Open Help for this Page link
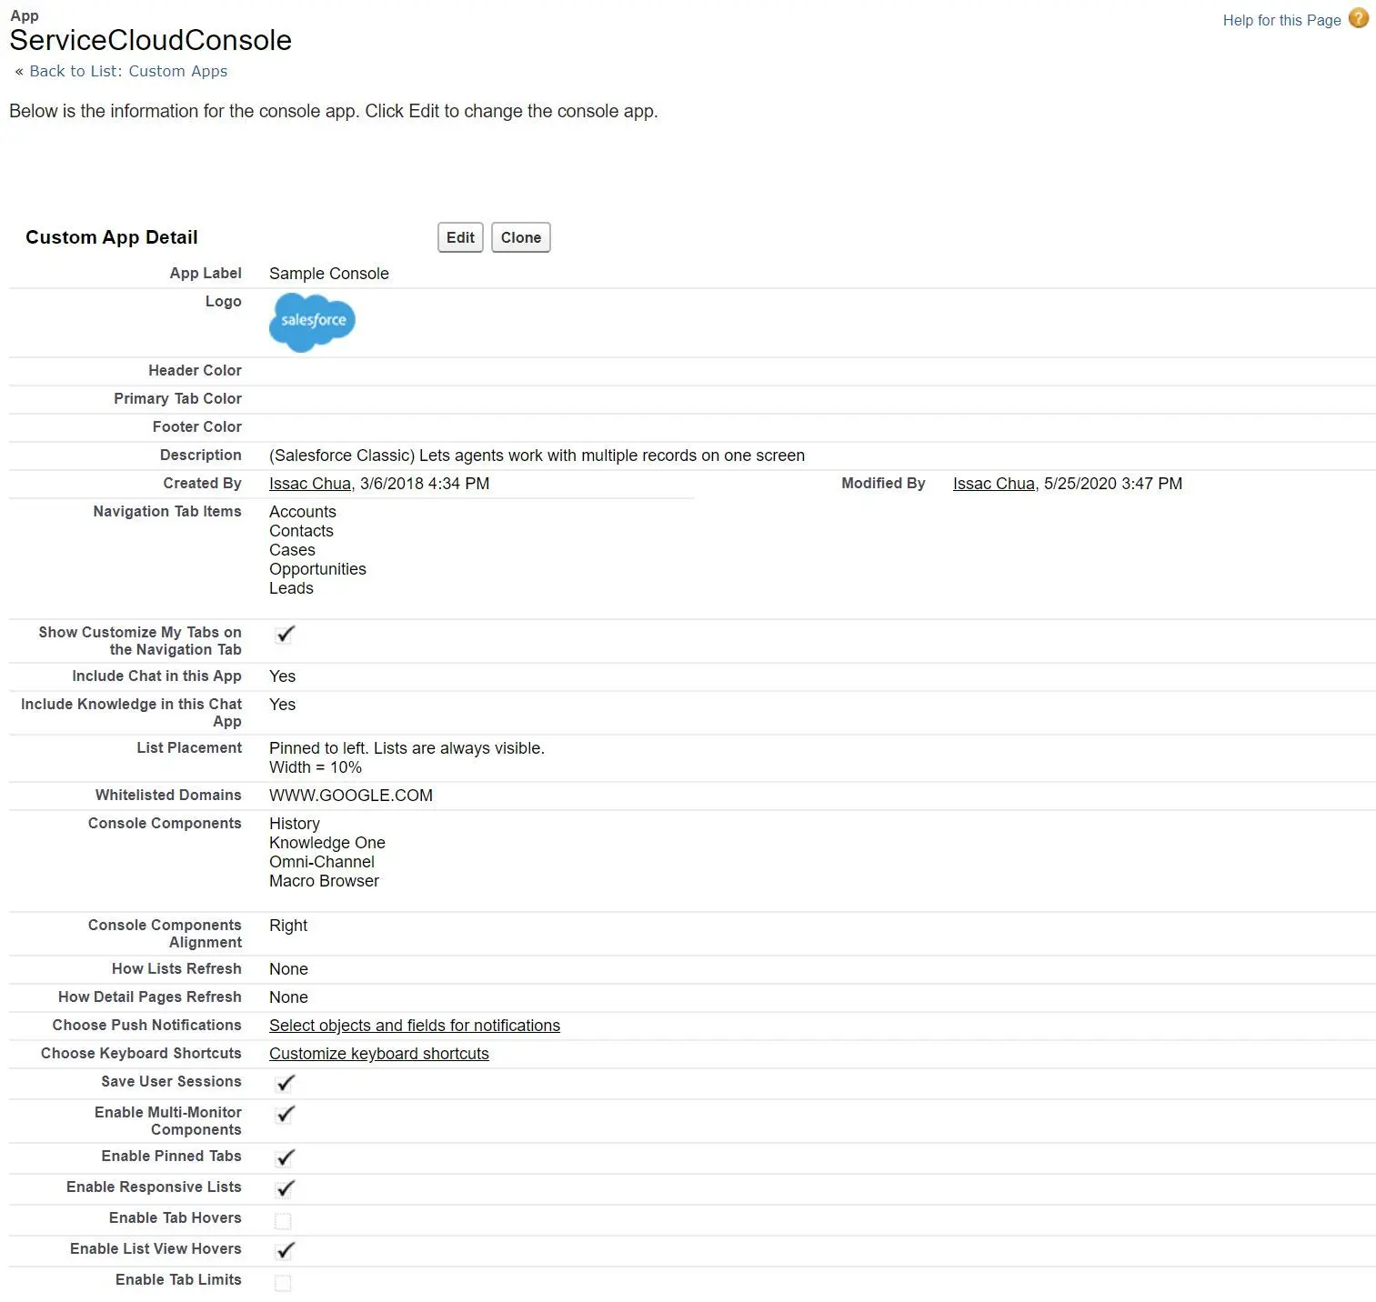The width and height of the screenshot is (1376, 1302). [1281, 20]
